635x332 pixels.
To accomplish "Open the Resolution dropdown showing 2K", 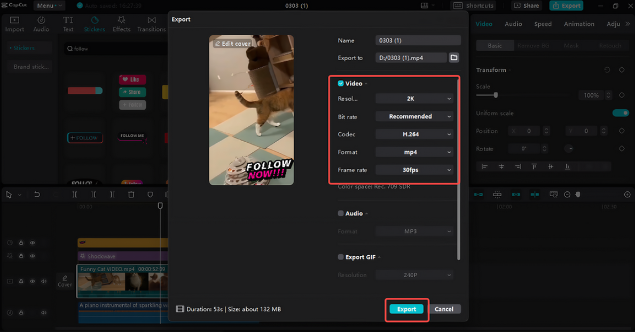I will point(414,99).
